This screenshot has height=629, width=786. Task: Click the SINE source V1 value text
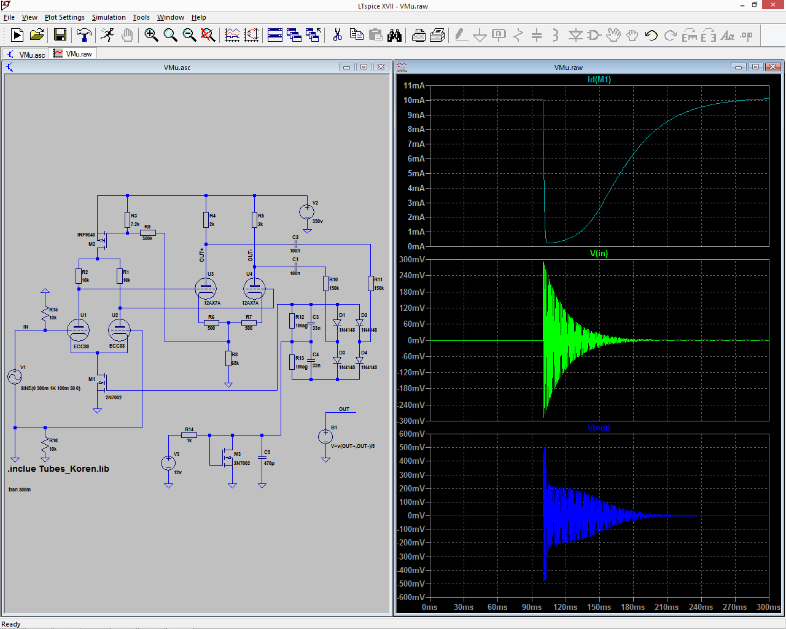tap(50, 388)
